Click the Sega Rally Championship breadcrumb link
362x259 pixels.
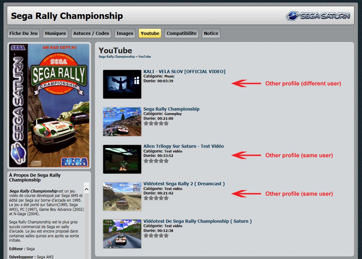coord(117,57)
